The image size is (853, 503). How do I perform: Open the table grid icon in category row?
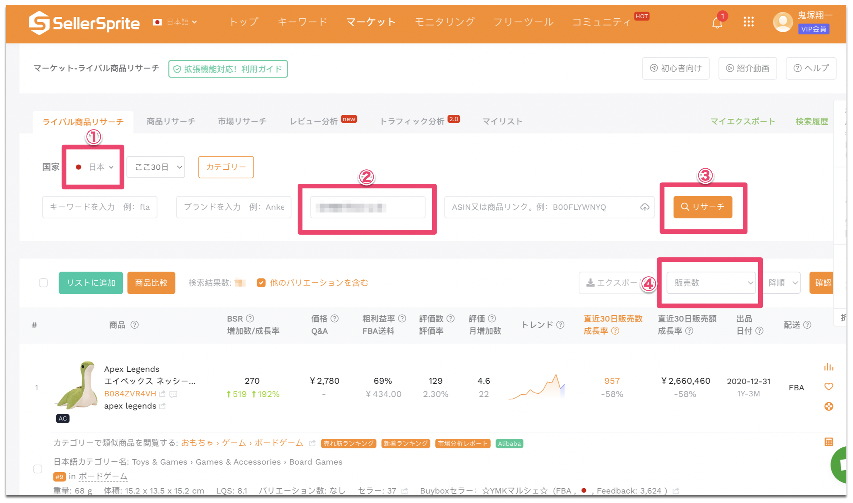point(829,442)
